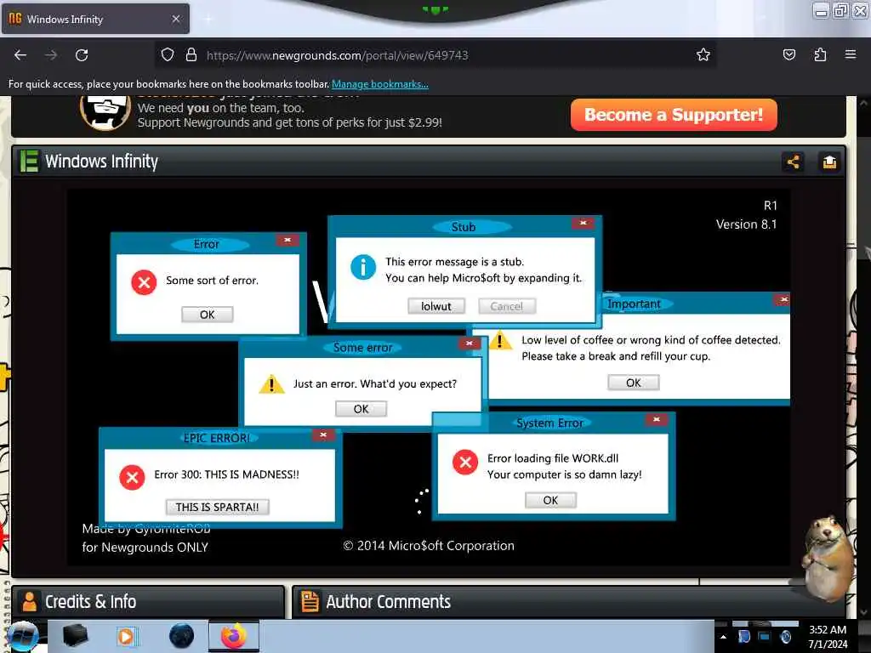Click the Author Comments panel header
This screenshot has width=871, height=653.
569,602
